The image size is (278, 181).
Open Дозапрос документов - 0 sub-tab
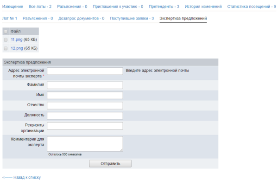tap(82, 18)
